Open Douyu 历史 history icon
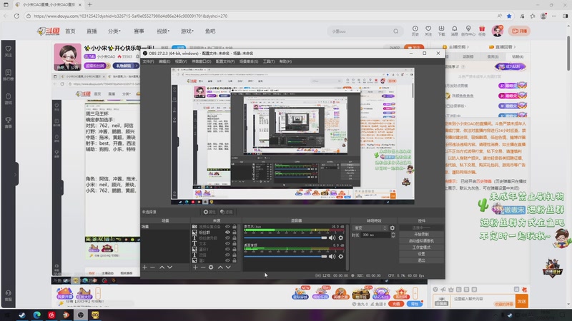Image resolution: width=572 pixels, height=321 pixels. pyautogui.click(x=415, y=31)
